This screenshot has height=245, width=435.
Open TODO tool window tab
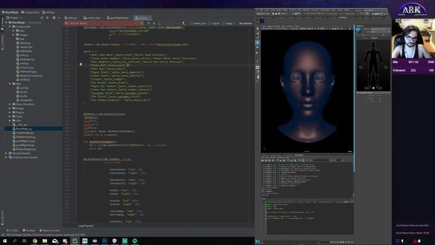coord(12,231)
